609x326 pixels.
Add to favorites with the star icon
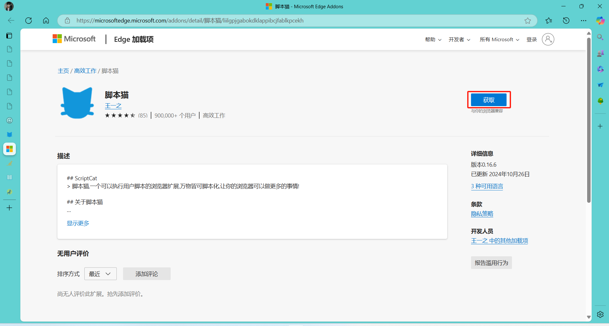click(x=527, y=21)
